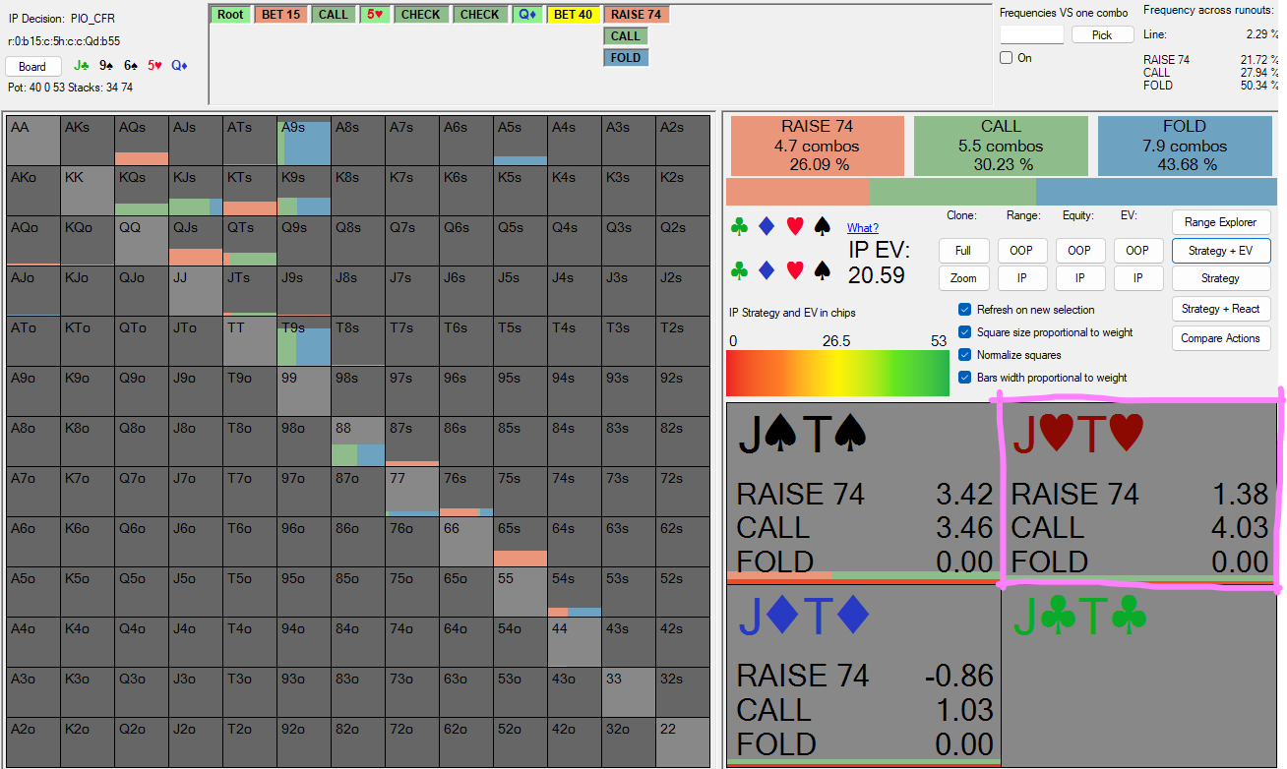Click the top-row blue diamond suit icon
The width and height of the screenshot is (1287, 769).
pos(766,227)
